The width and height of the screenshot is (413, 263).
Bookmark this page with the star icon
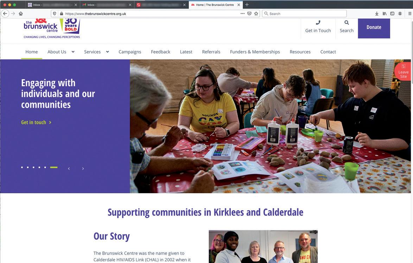click(x=256, y=14)
